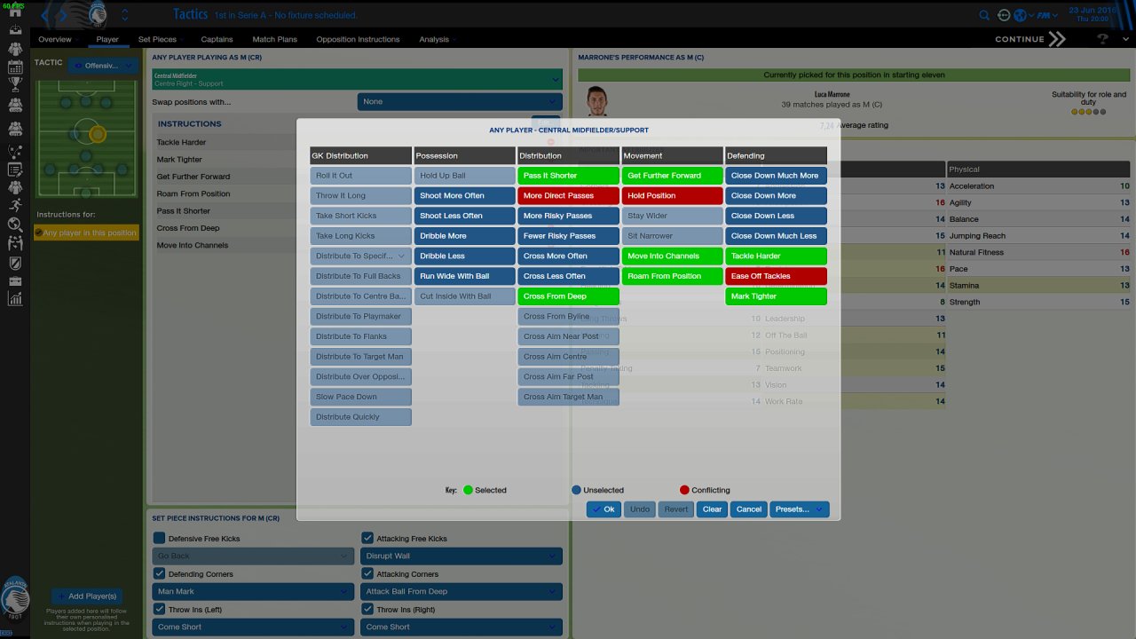The image size is (1136, 639).
Task: Uncheck the Attacking Corners checkbox
Action: (367, 573)
